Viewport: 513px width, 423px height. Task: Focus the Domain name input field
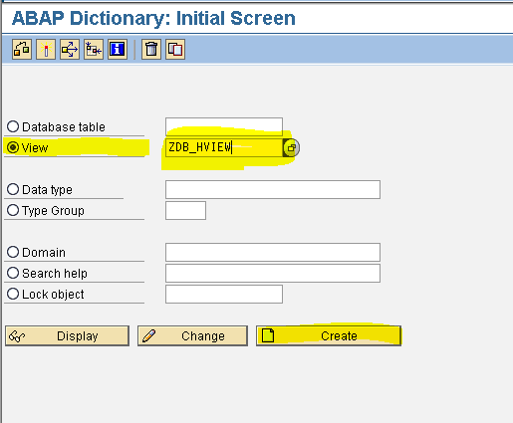[273, 252]
